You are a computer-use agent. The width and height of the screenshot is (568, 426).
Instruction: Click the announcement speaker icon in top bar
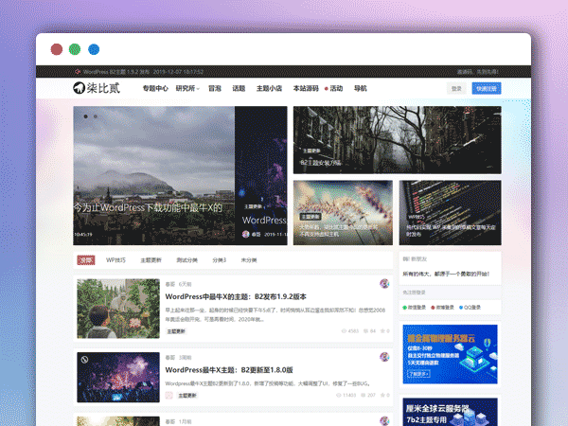click(78, 71)
